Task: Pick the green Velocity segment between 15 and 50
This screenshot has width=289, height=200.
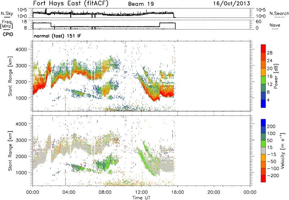Action: (263, 144)
